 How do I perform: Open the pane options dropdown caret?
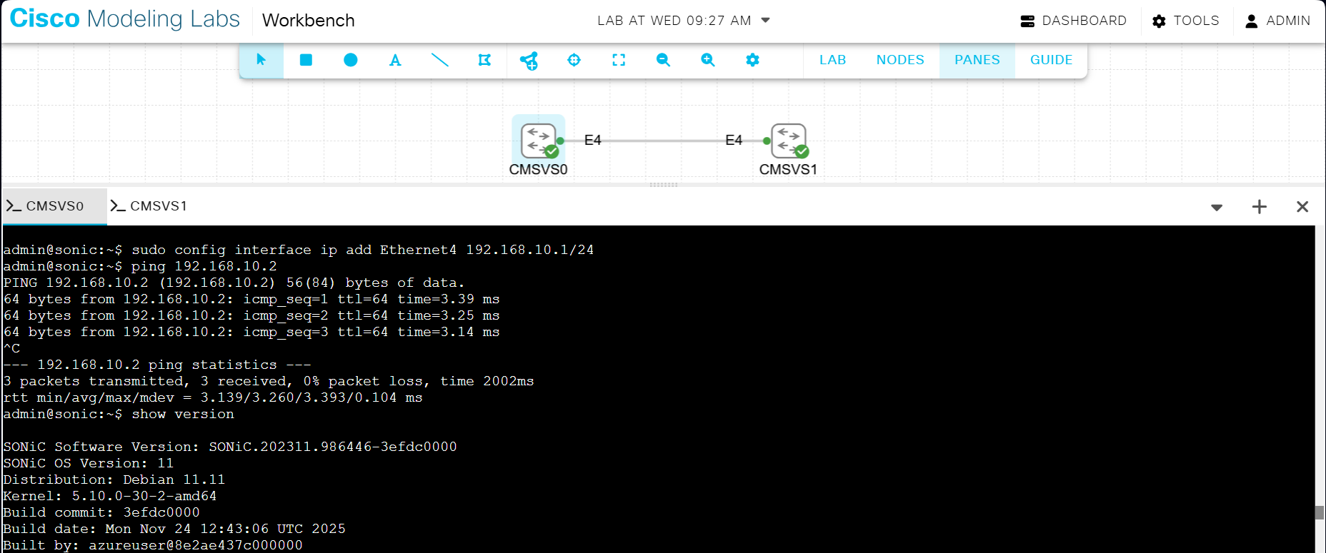1217,208
